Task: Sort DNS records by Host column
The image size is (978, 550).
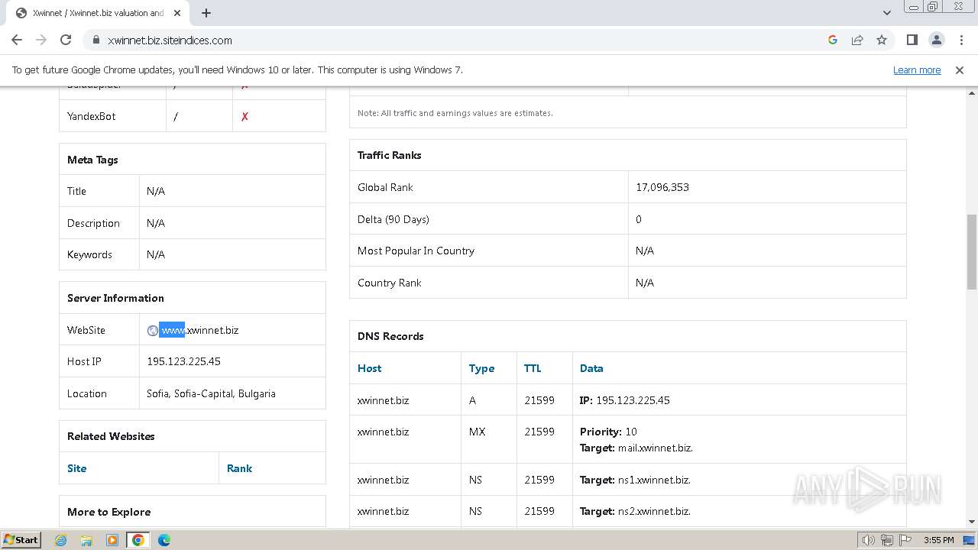Action: point(369,368)
